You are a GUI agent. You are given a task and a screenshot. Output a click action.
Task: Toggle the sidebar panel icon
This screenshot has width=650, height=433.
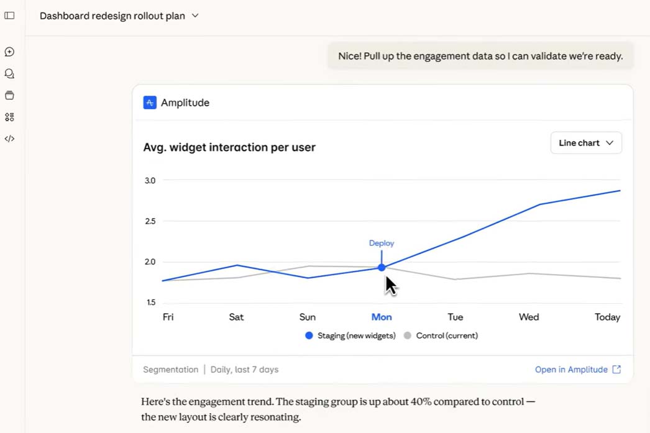[x=9, y=16]
